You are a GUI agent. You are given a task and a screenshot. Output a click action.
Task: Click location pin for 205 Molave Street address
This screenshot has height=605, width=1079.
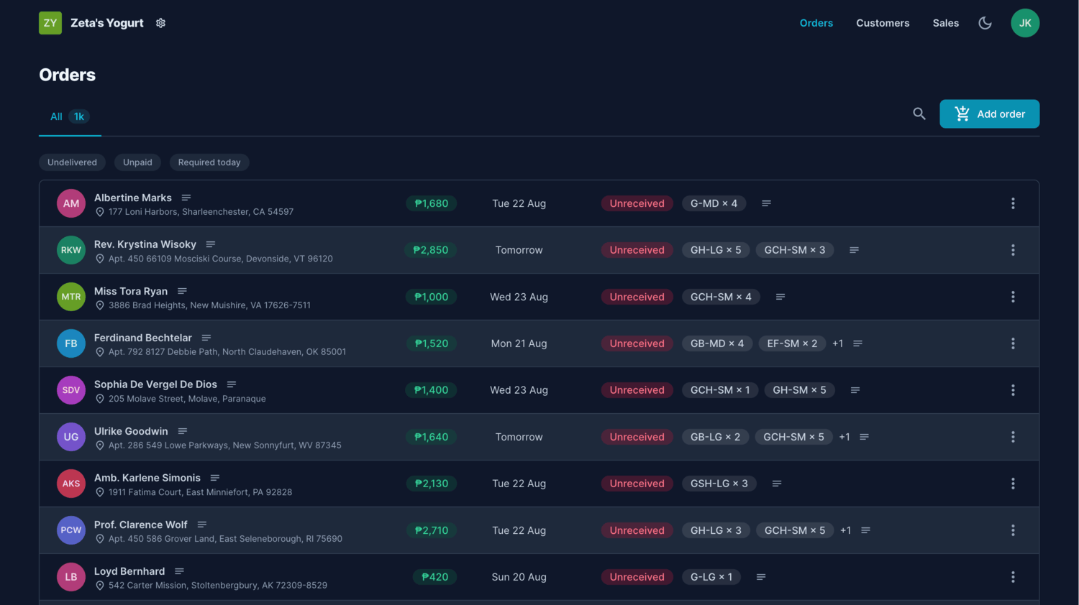(x=100, y=399)
